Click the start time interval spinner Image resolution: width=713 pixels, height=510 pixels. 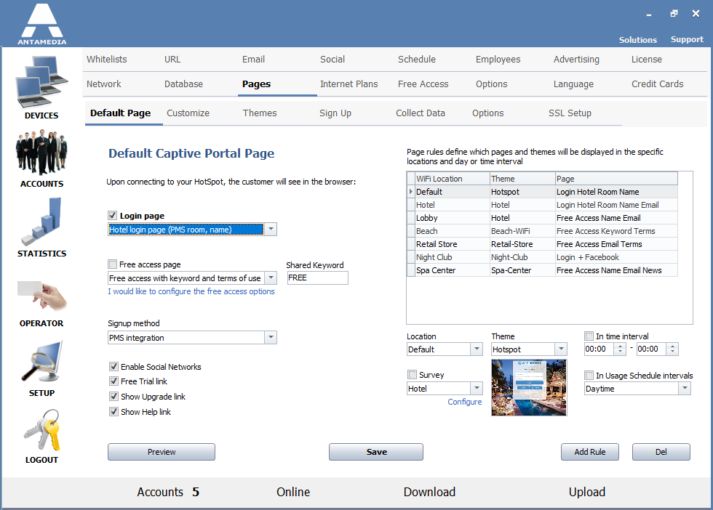(x=620, y=349)
